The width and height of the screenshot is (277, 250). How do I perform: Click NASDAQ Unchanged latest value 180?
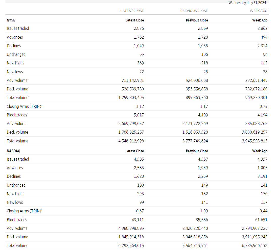[141, 185]
